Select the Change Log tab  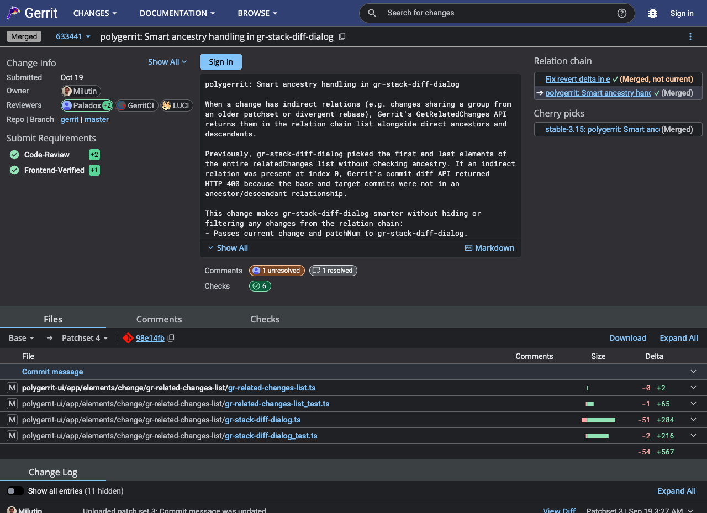point(53,472)
